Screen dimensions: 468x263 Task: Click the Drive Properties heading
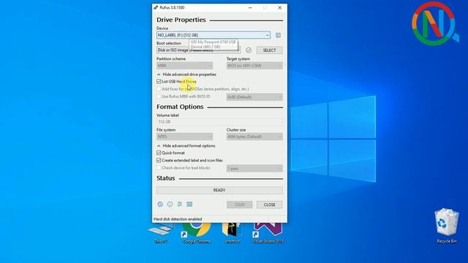point(181,20)
